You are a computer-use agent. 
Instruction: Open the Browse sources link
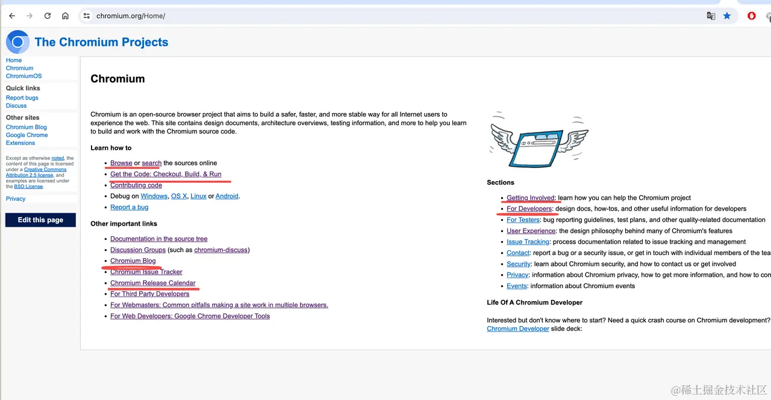point(121,163)
